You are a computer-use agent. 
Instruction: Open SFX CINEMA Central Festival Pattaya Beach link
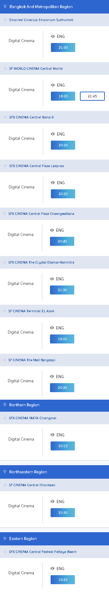click(43, 552)
